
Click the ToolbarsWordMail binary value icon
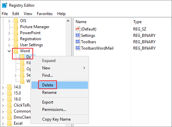pos(78,48)
